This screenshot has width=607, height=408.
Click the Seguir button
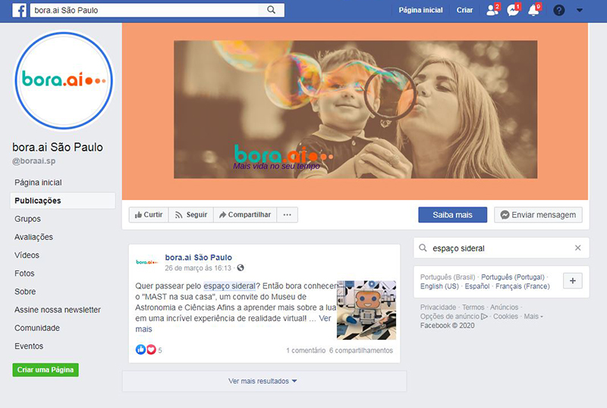point(191,215)
